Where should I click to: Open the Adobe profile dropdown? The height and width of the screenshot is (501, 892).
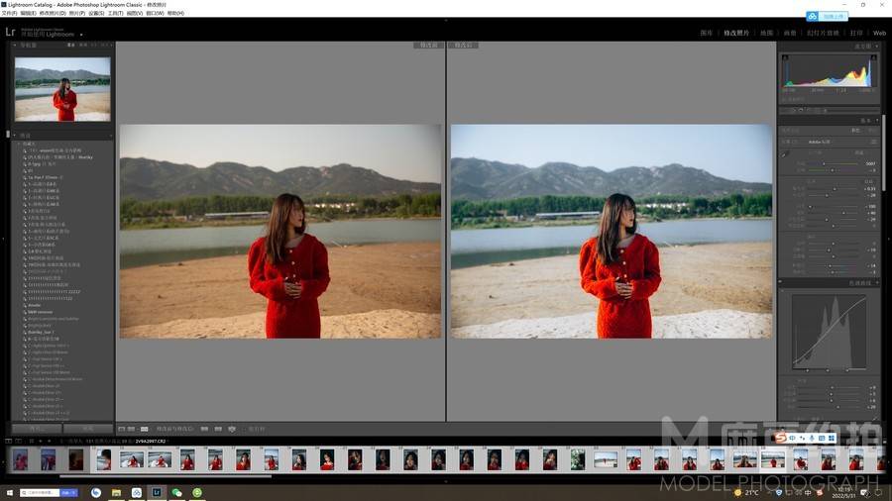820,142
